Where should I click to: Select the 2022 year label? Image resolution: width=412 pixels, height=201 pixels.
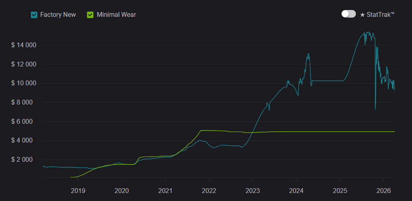click(209, 190)
